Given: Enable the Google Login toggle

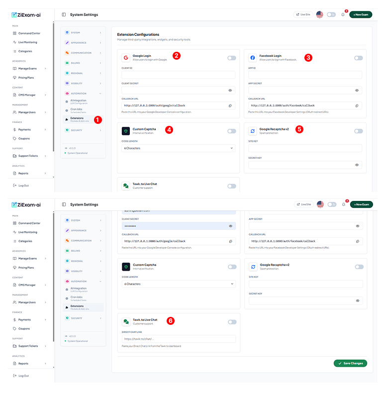Looking at the screenshot, I should pyautogui.click(x=232, y=58).
